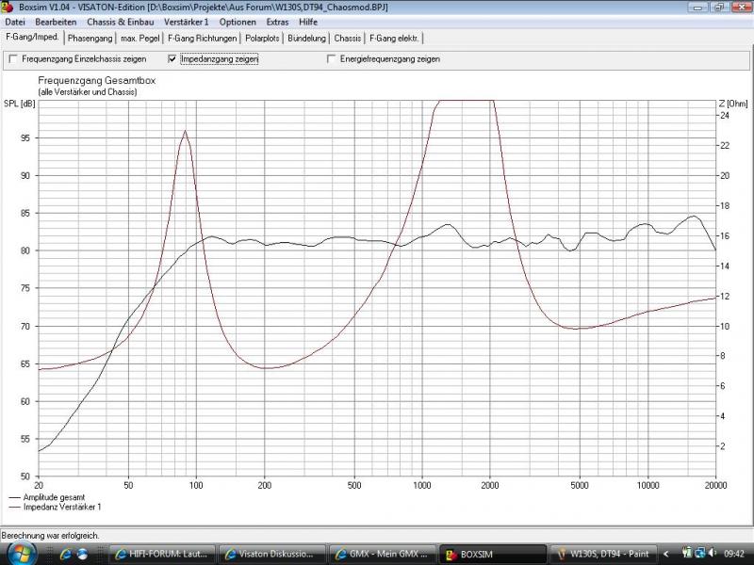Switch to the Polarplots tab
The width and height of the screenshot is (754, 565).
(x=263, y=39)
